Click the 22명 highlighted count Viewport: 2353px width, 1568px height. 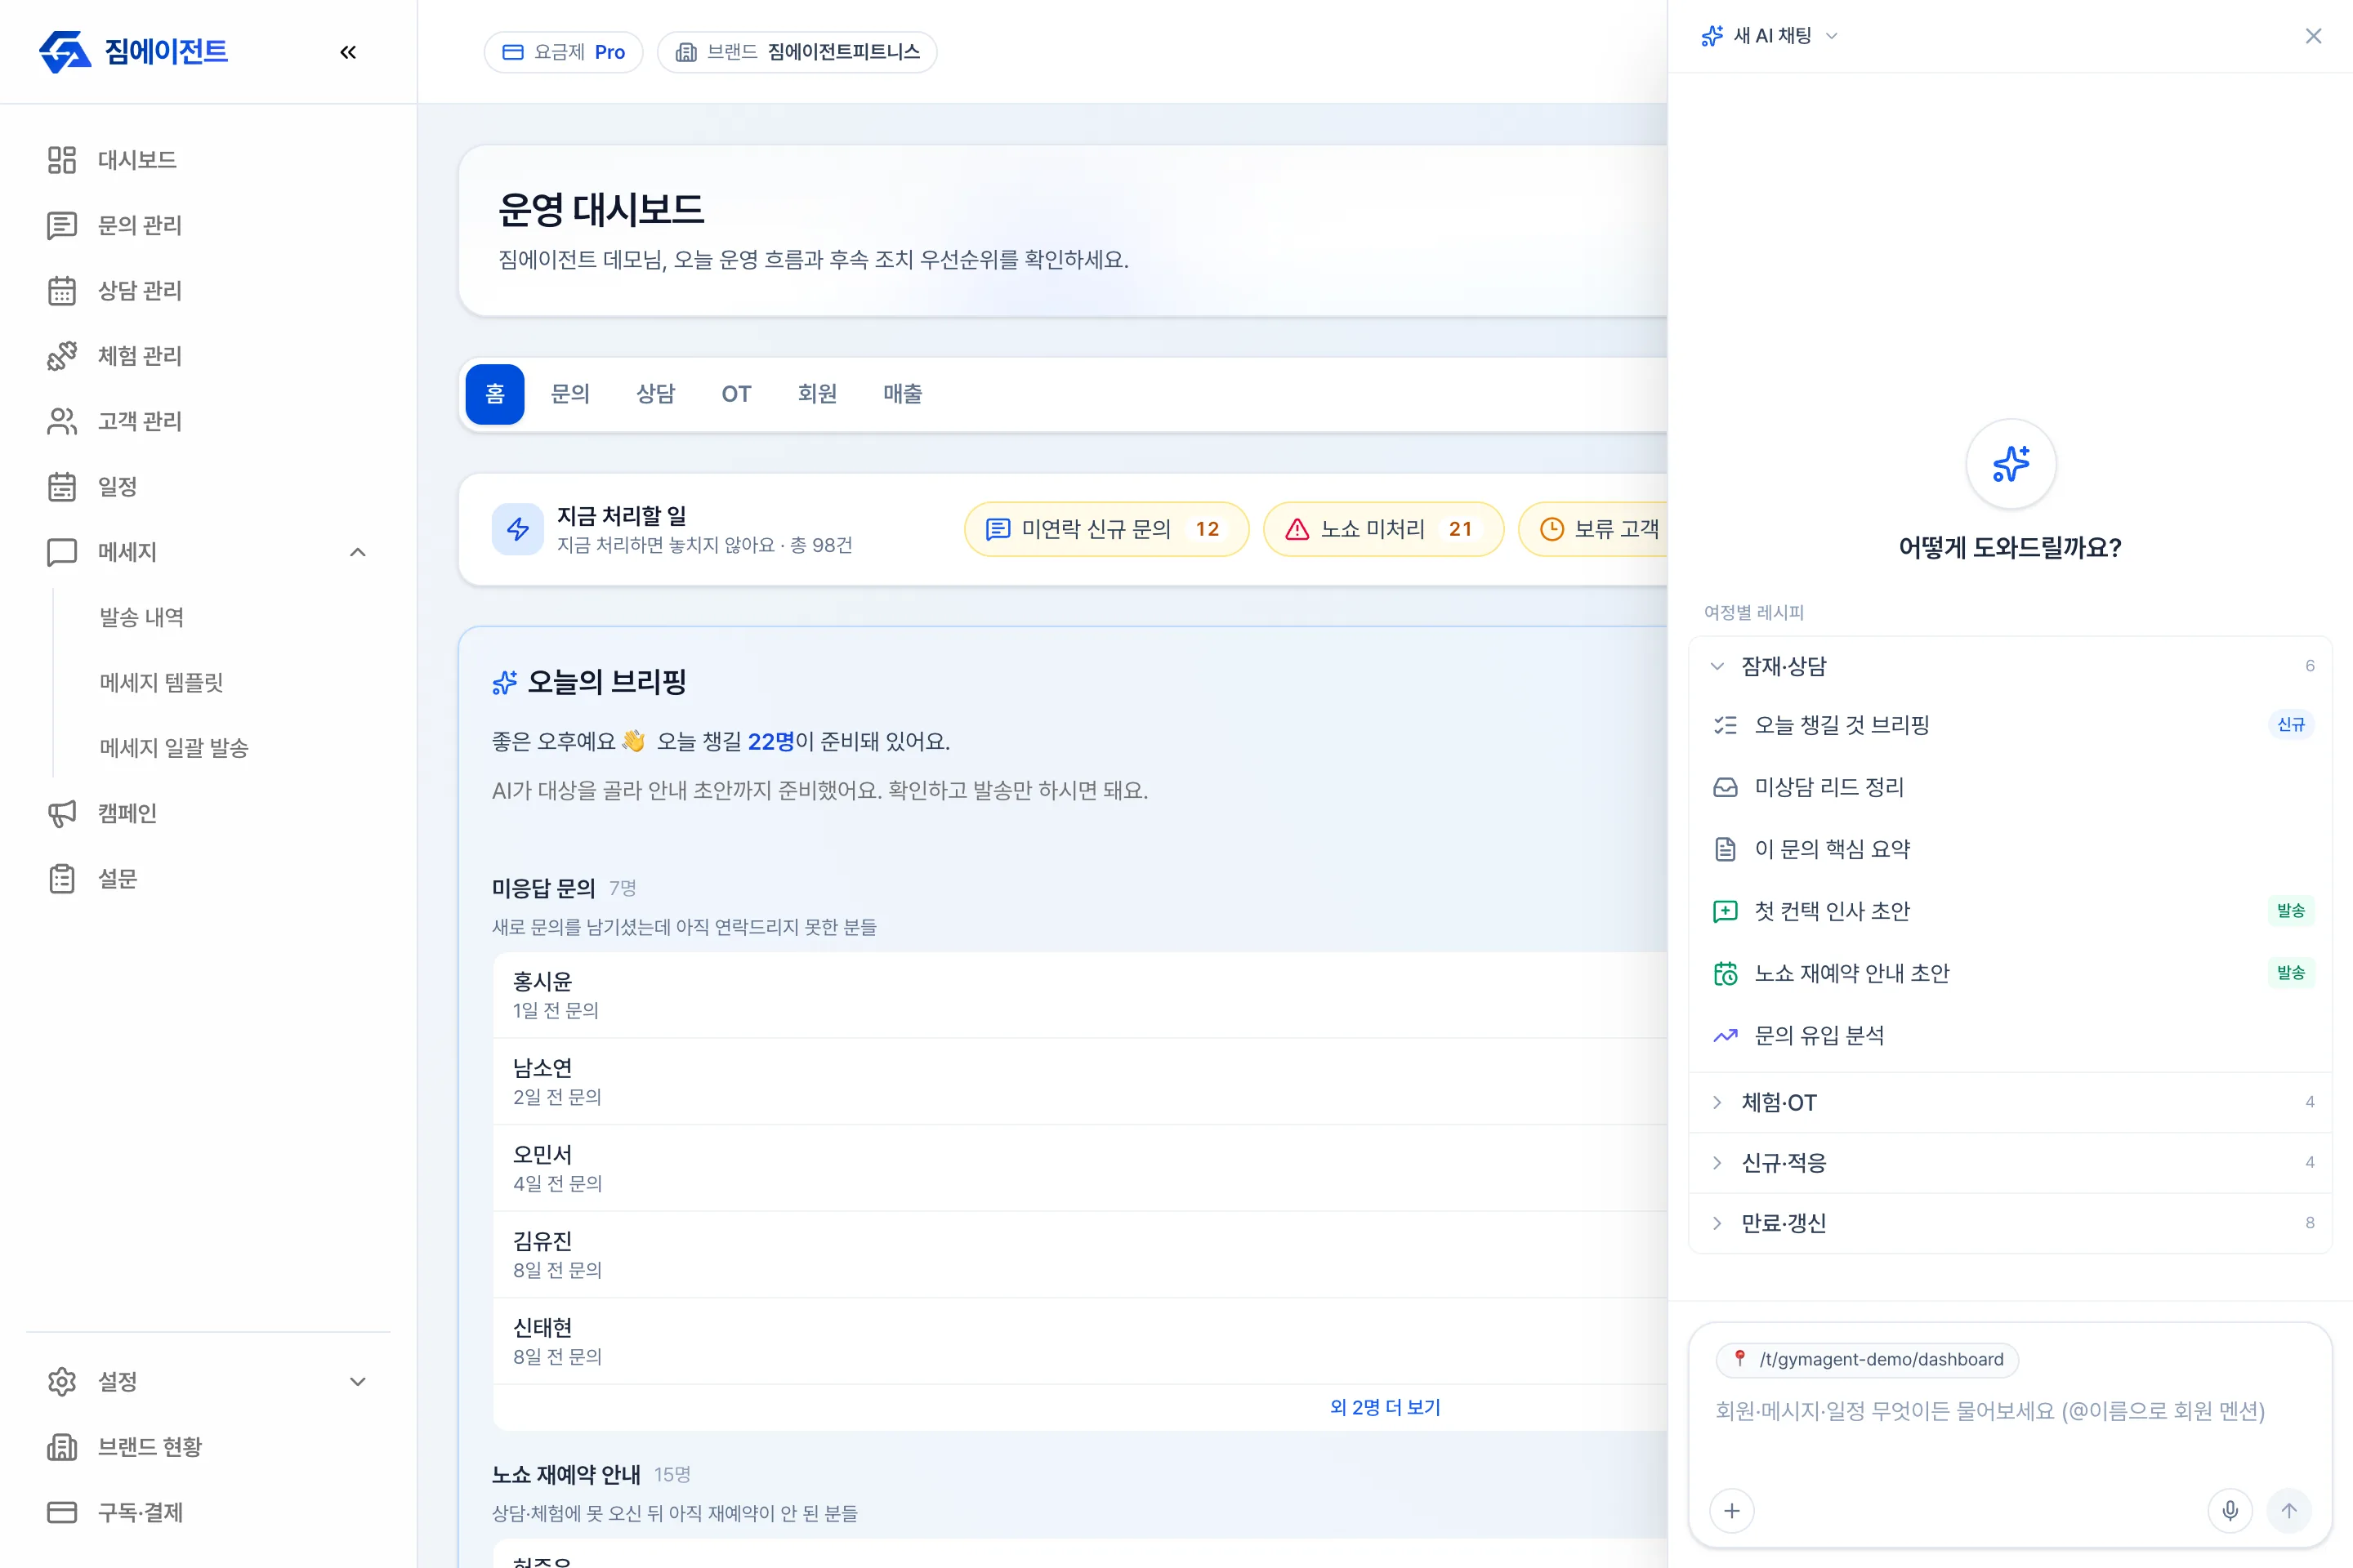[x=770, y=742]
